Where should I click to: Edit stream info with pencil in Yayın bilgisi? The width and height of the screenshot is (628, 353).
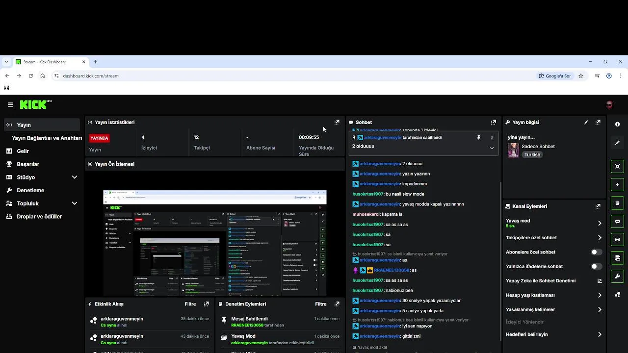click(586, 122)
